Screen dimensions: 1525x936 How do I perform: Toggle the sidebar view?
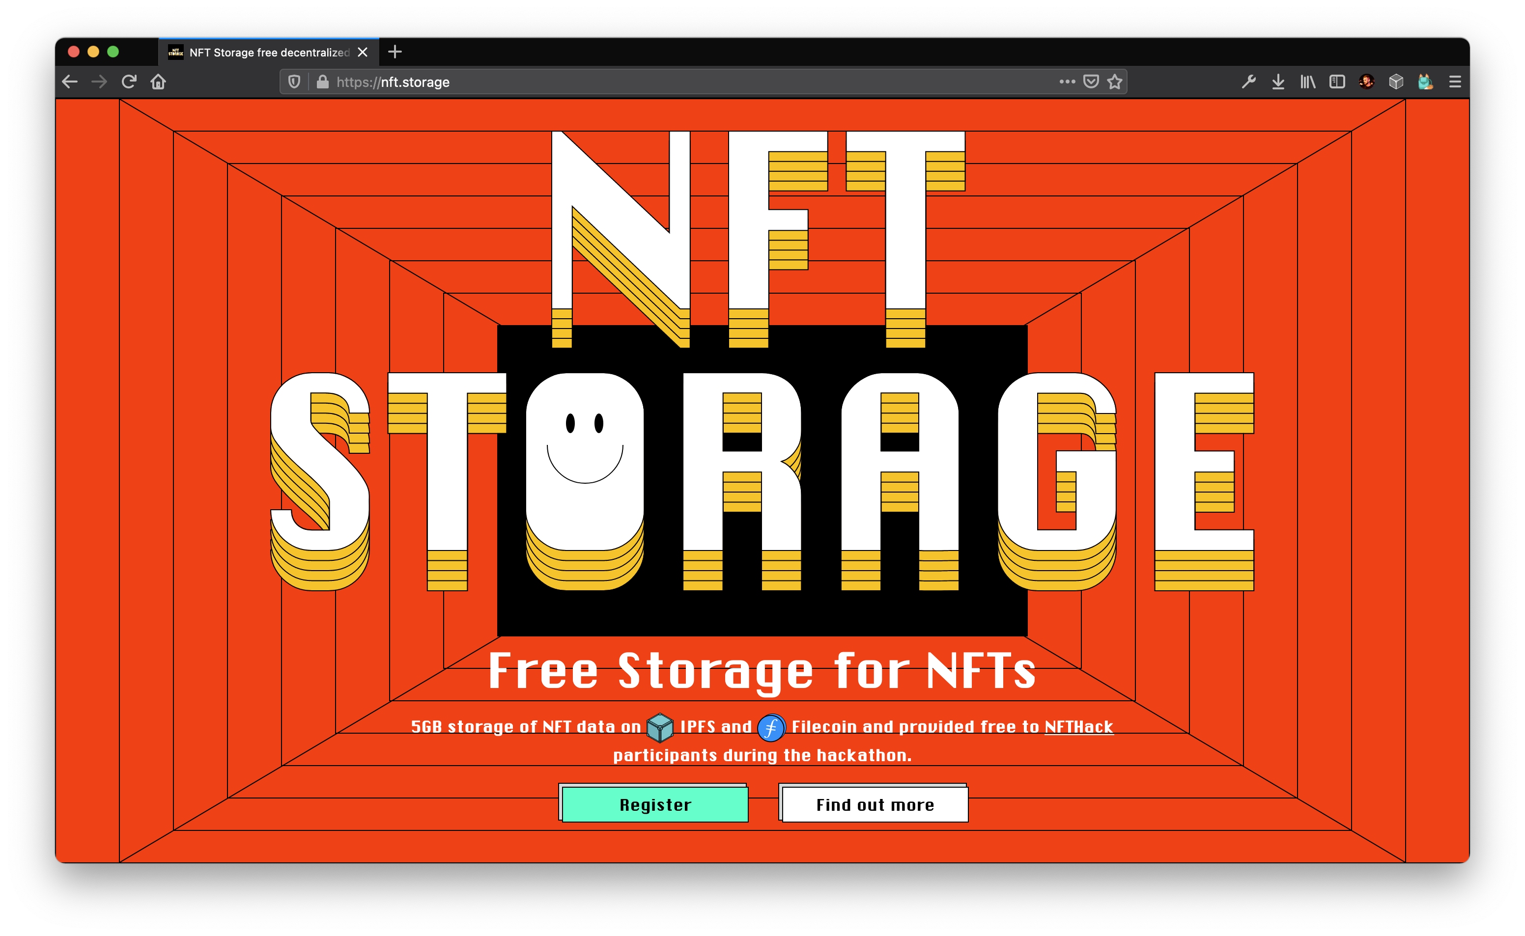[1337, 82]
